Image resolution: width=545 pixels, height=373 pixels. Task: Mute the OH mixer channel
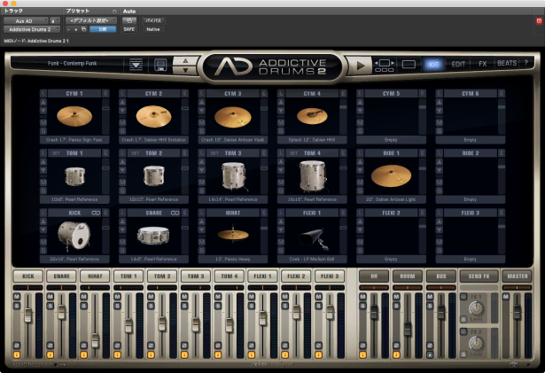pyautogui.click(x=362, y=297)
